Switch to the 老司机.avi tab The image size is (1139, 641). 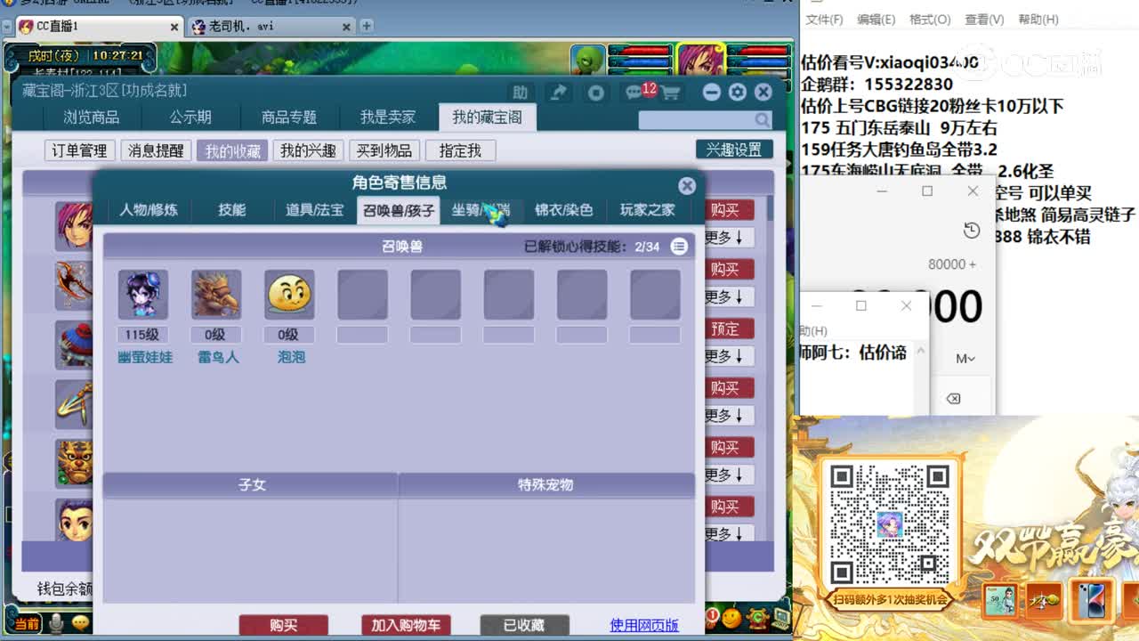pos(271,26)
